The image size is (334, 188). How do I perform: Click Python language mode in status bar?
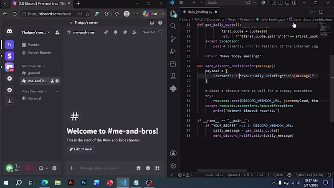tap(278, 175)
